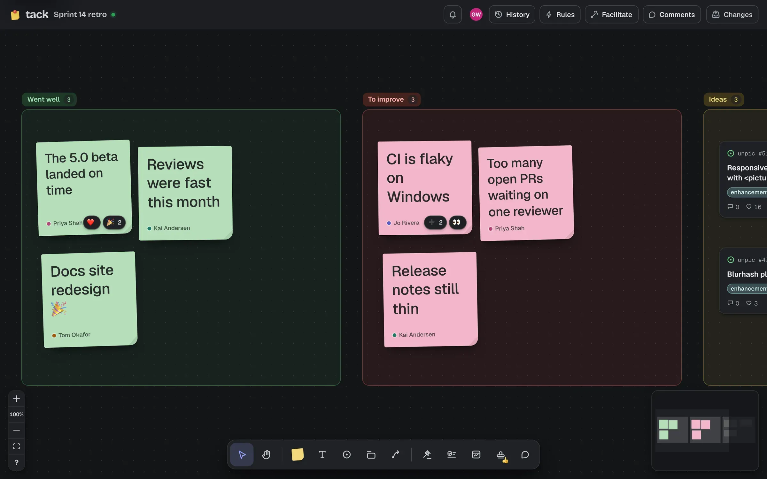Open the GW user avatar
The image size is (767, 479).
tap(476, 14)
